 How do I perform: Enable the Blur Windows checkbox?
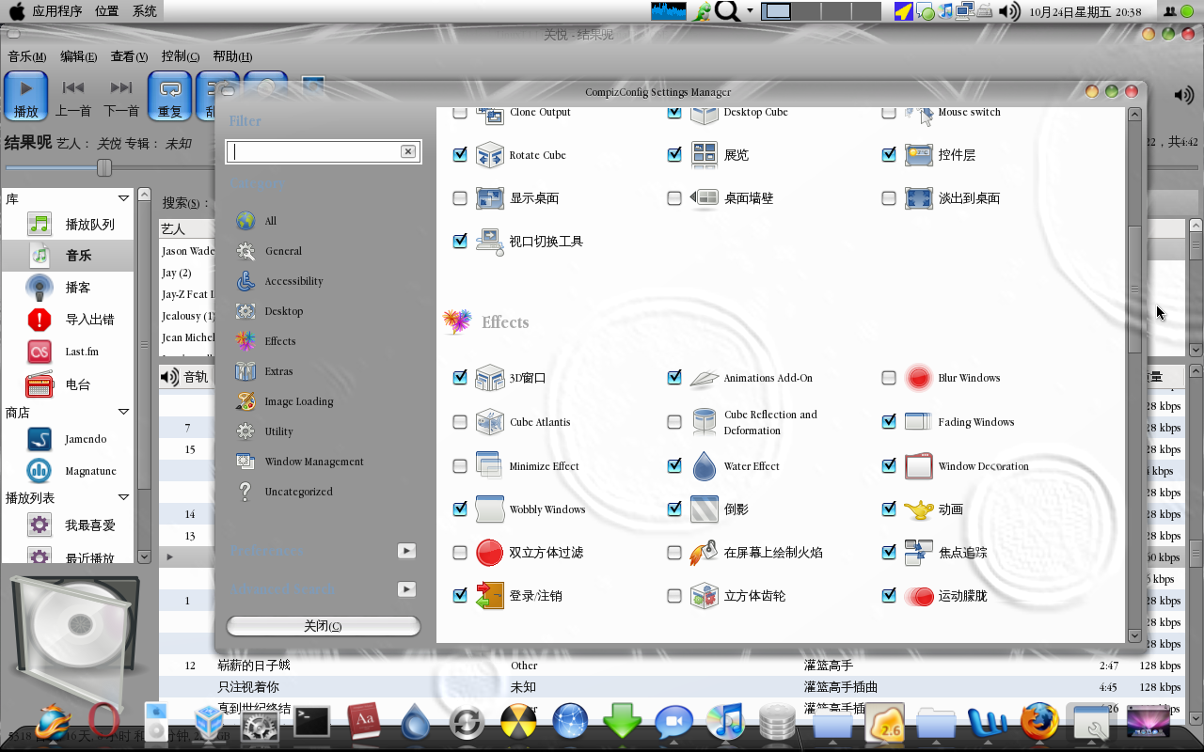click(889, 378)
